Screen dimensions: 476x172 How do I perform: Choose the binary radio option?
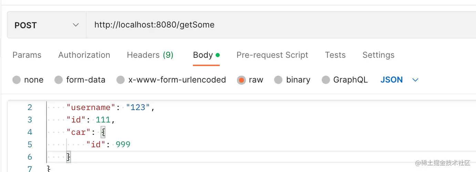click(278, 80)
